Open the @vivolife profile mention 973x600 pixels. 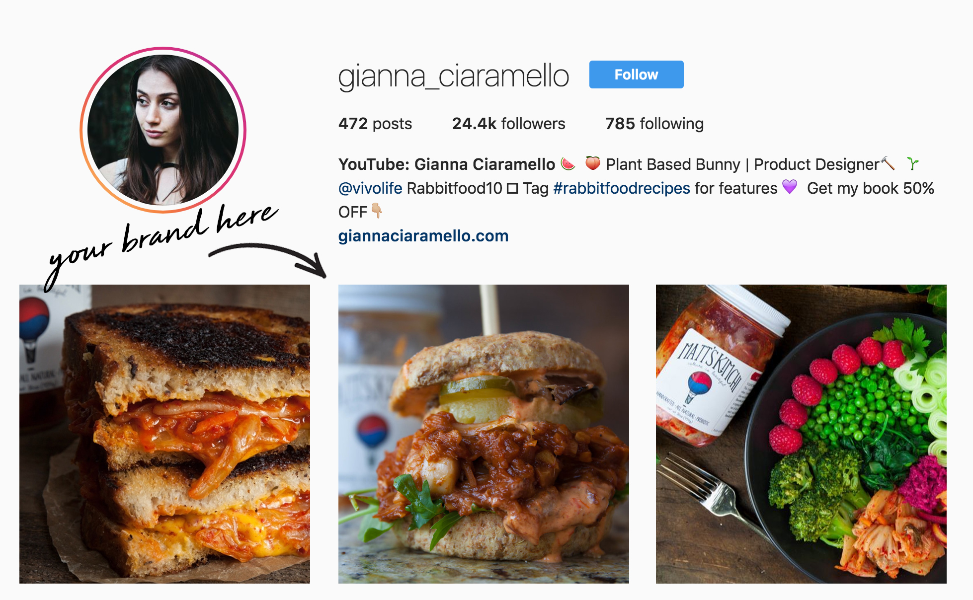click(x=370, y=188)
